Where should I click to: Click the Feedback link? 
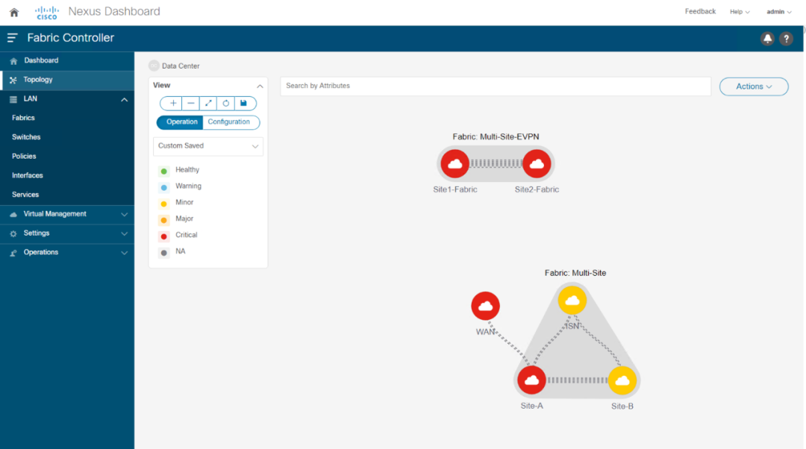[700, 11]
